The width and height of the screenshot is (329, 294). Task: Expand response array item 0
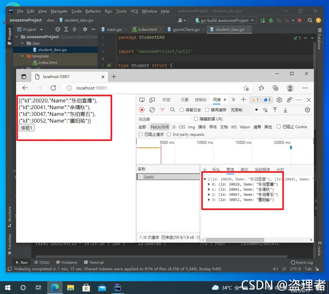point(209,184)
